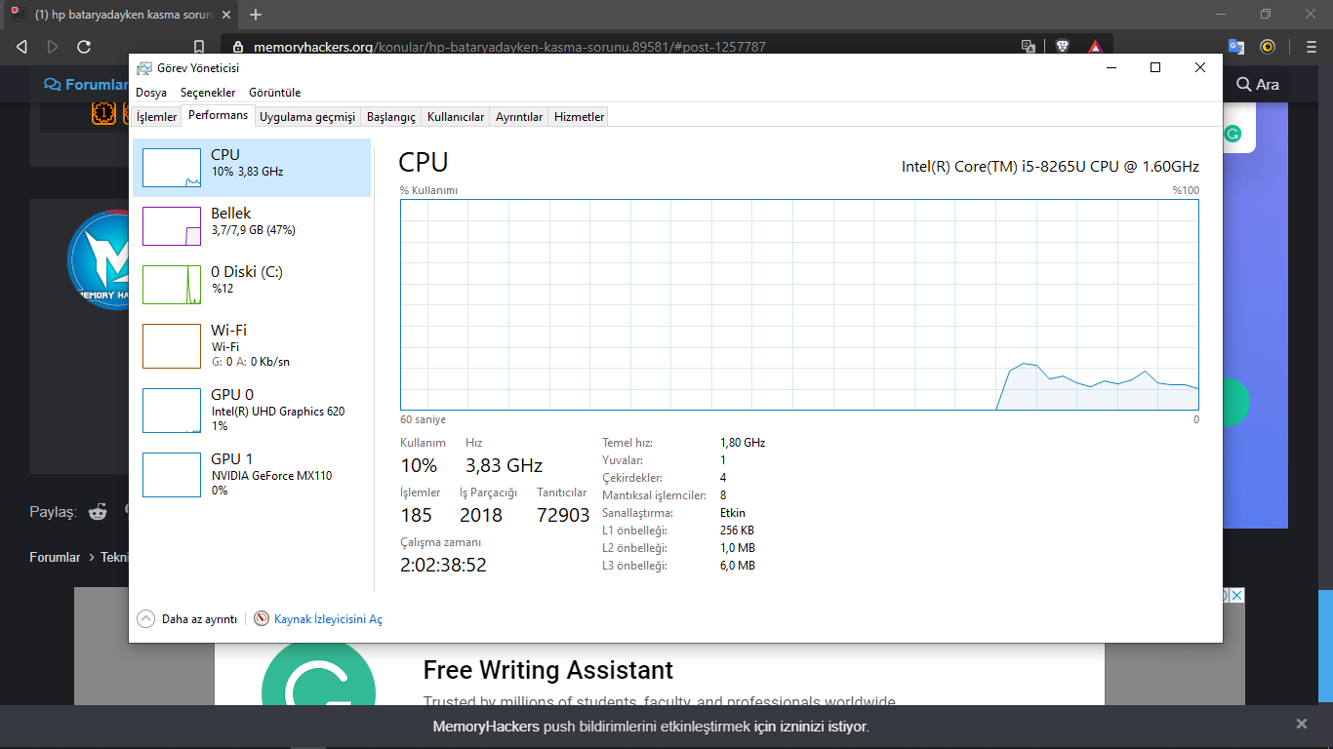Select the hp bataryadayken kasma browser tab

121,15
